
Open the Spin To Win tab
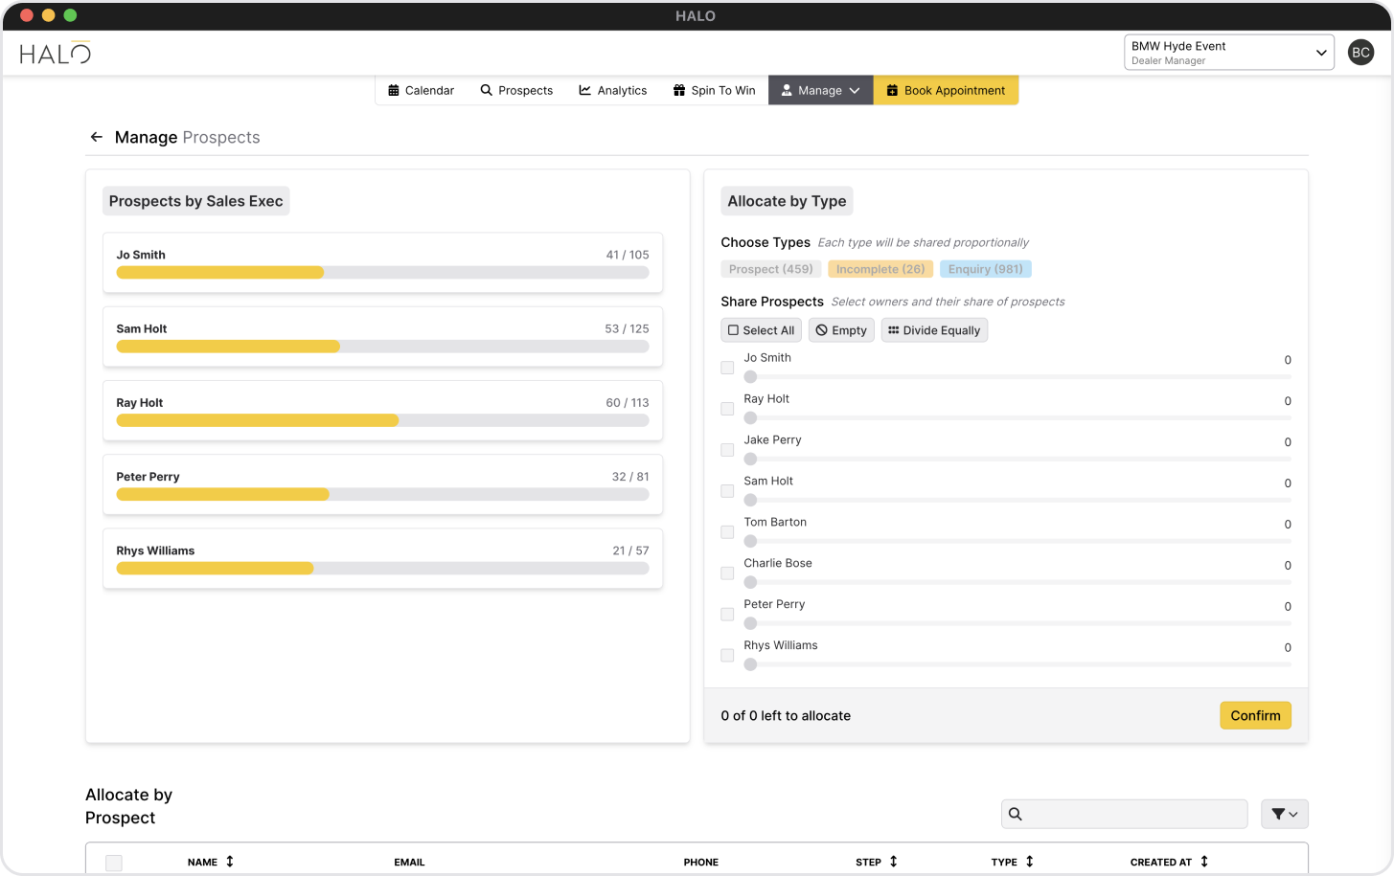[715, 90]
